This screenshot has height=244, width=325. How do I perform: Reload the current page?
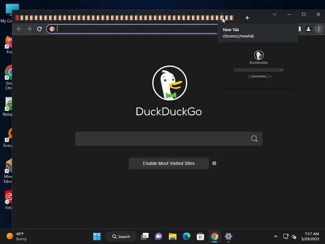(x=39, y=29)
